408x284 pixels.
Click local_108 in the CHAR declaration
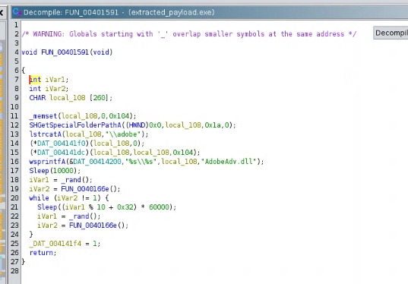pyautogui.click(x=68, y=98)
